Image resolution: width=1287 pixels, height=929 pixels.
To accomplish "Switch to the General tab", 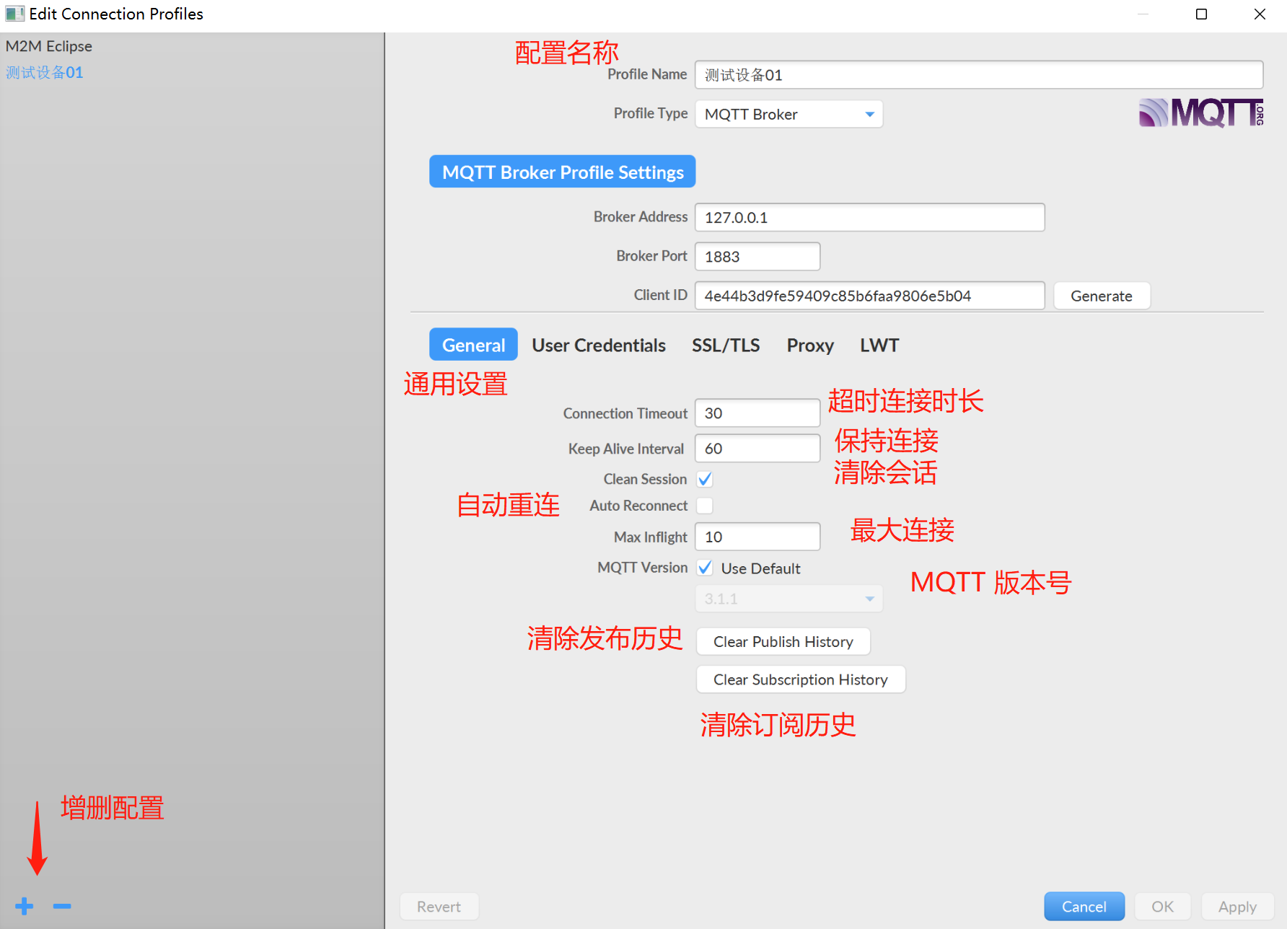I will (473, 345).
